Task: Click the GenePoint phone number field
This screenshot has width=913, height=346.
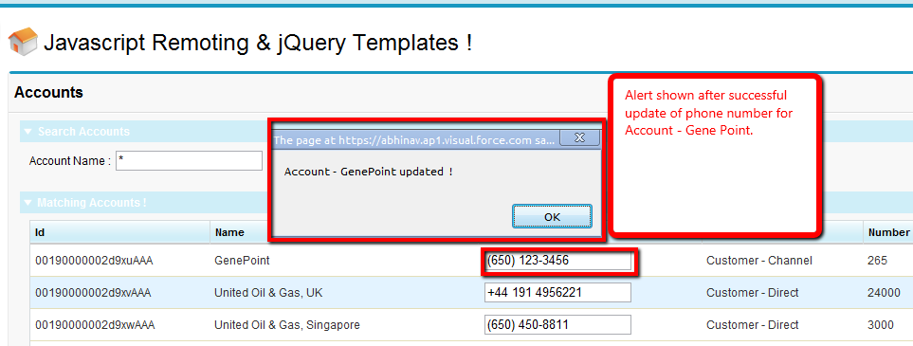Action: click(x=557, y=261)
